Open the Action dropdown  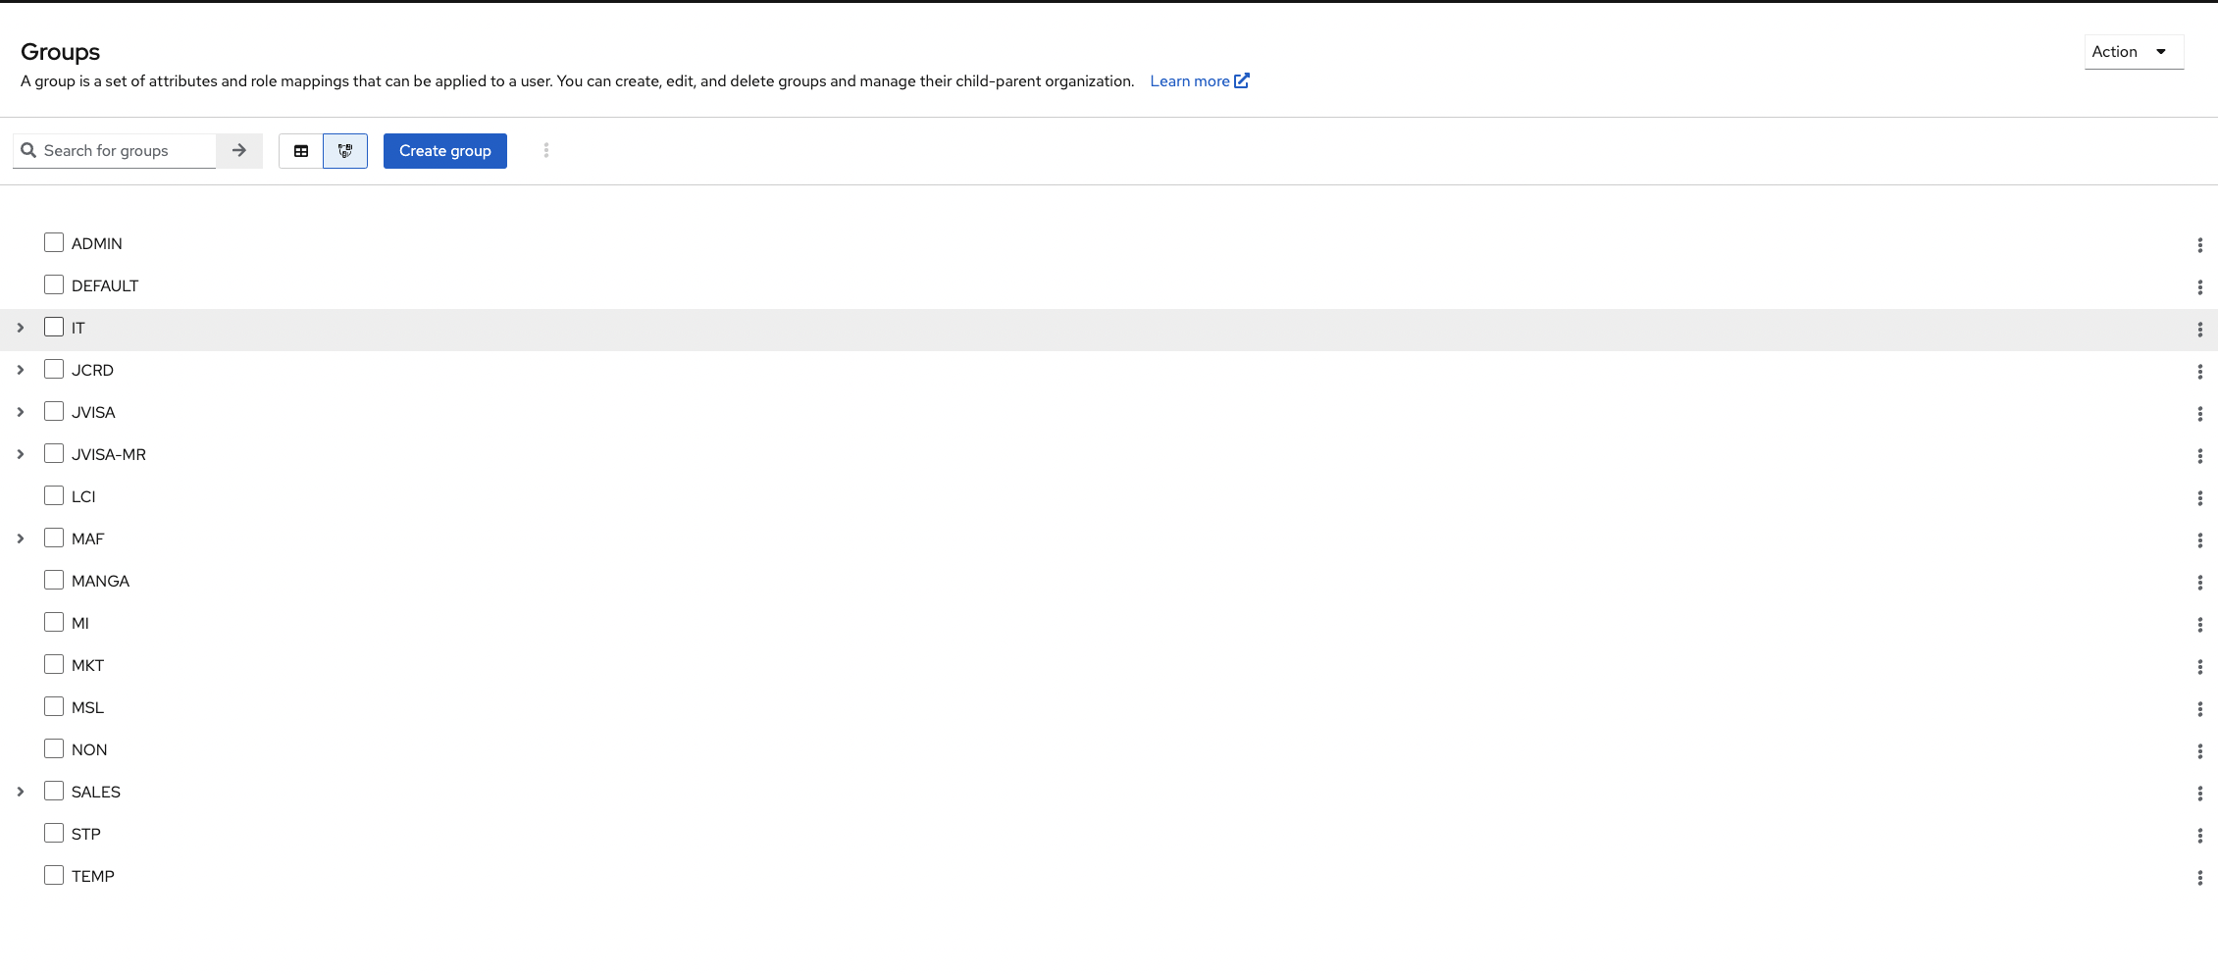coord(2134,51)
